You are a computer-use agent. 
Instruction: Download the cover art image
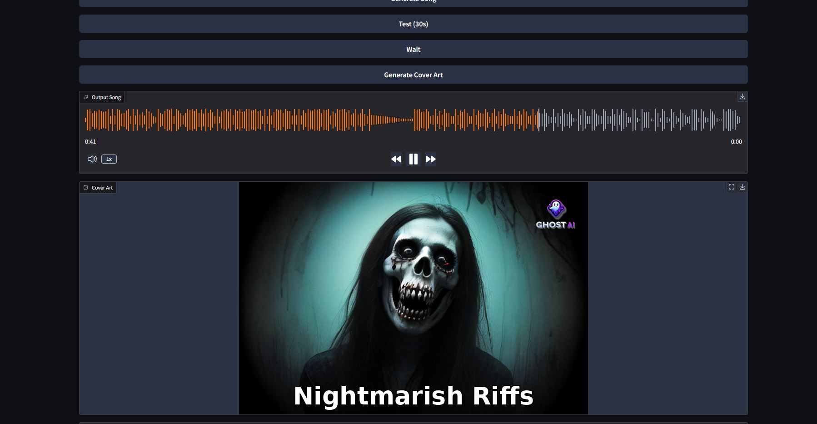coord(742,187)
